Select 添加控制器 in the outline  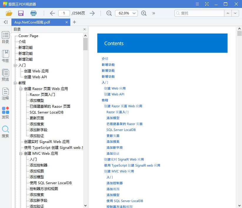39,165
